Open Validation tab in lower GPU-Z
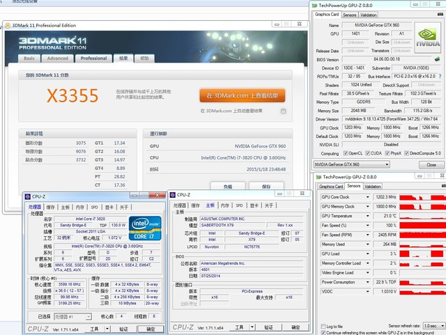Viewport: 446px width, 335px height. tap(372, 187)
